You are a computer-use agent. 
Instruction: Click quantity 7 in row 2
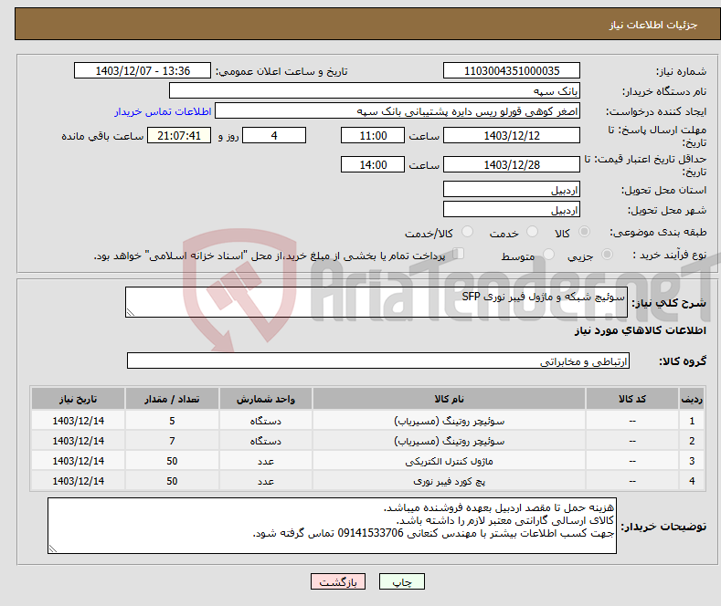pyautogui.click(x=172, y=441)
